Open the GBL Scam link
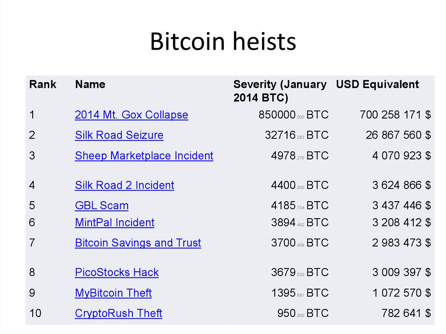This screenshot has width=446, height=334. click(x=101, y=205)
